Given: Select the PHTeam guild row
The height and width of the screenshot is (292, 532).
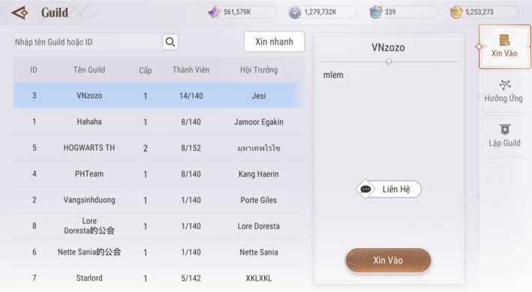Looking at the screenshot, I should (x=159, y=174).
